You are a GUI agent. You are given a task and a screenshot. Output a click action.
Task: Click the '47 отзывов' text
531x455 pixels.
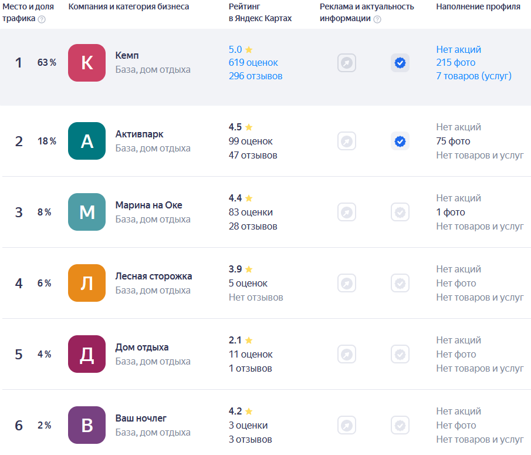tap(253, 155)
